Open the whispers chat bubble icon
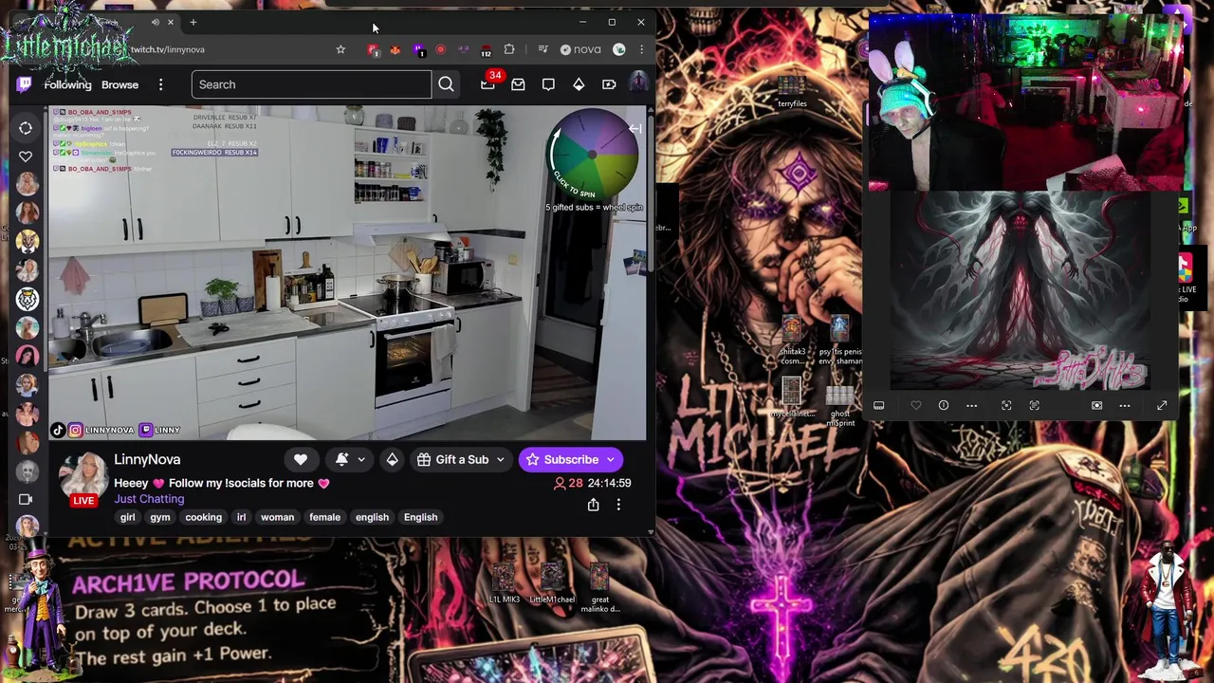Screen dimensions: 1214x683 (548, 84)
